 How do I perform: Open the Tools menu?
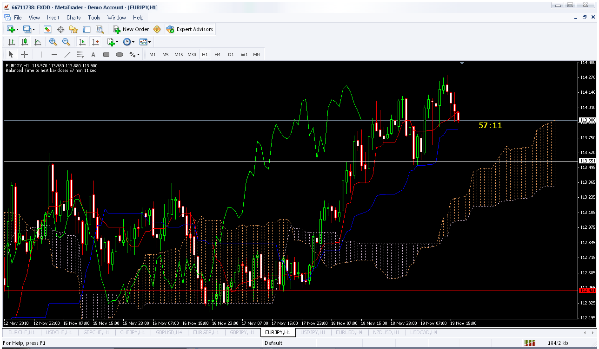(94, 18)
